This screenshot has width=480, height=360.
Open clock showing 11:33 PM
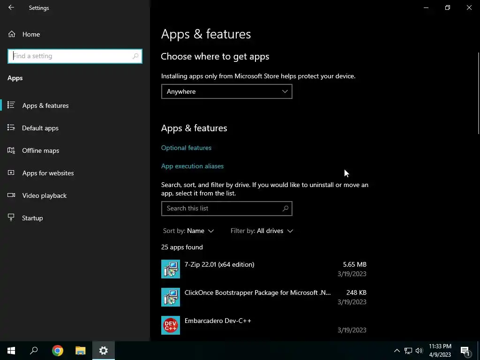[440, 351]
